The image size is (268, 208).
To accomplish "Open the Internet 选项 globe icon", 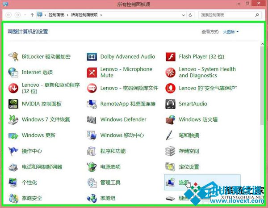I will [x=13, y=72].
